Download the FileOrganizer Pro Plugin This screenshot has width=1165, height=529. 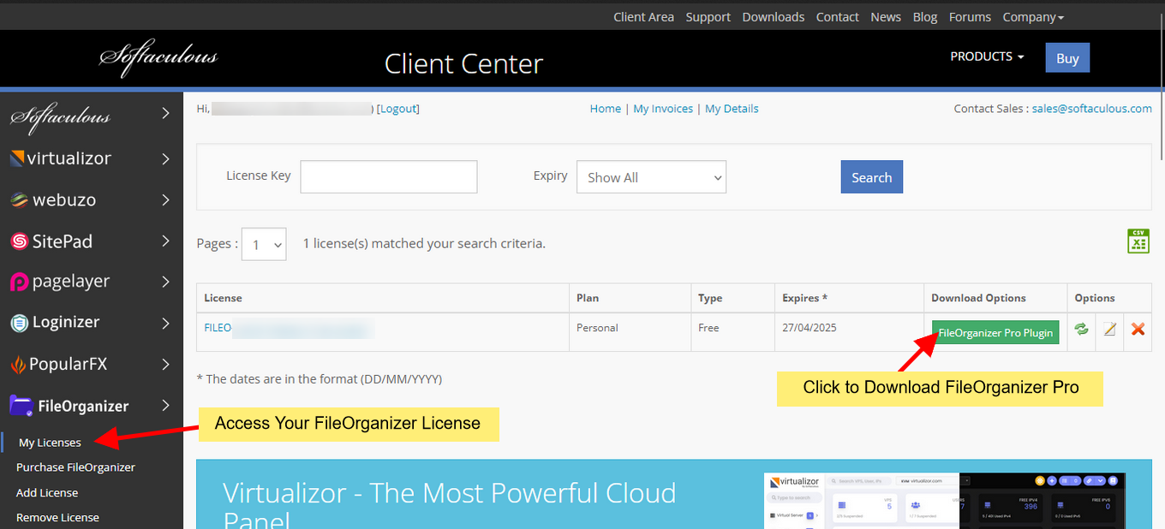coord(995,332)
